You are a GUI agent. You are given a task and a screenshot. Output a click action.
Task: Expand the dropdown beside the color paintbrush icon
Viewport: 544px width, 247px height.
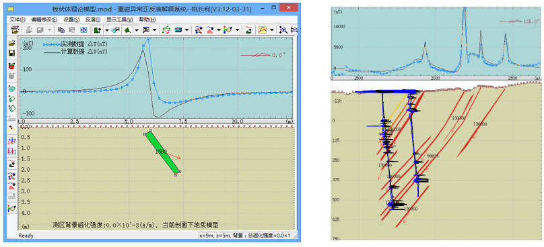point(237,30)
